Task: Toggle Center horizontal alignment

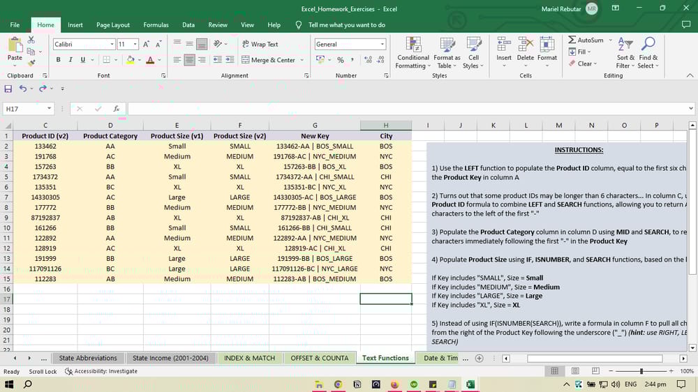Action: tap(189, 59)
